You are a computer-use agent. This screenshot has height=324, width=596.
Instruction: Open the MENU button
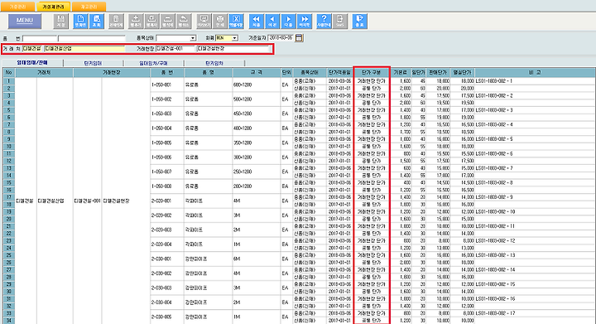click(25, 21)
